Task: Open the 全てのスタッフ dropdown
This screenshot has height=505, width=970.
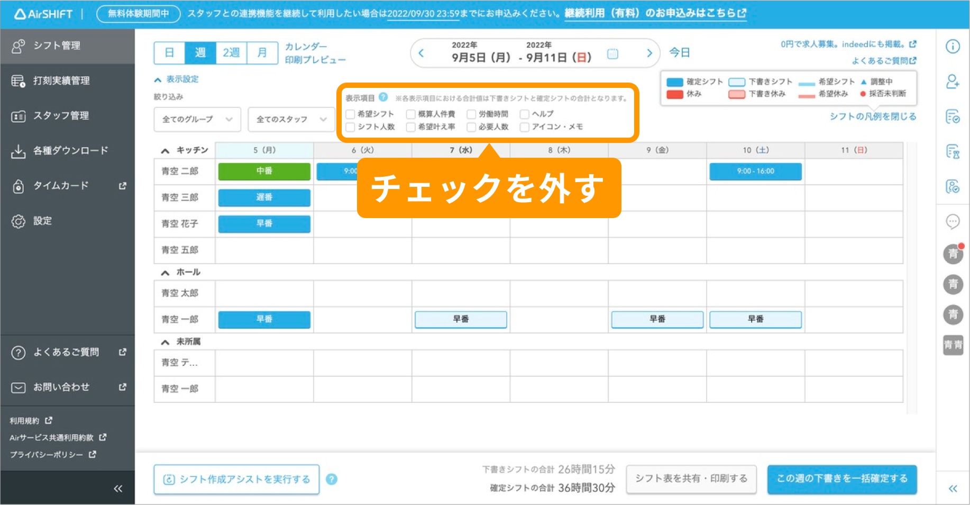Action: tap(291, 120)
